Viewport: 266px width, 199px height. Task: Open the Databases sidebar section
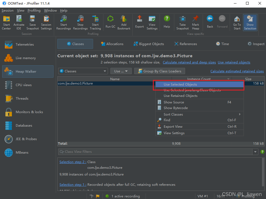(28, 126)
